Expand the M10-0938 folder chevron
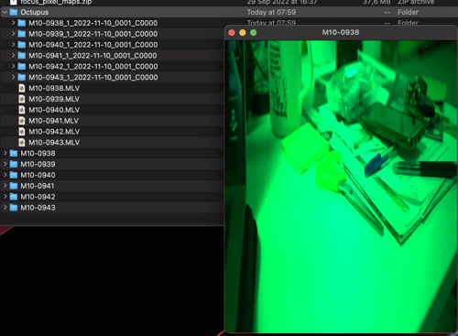The width and height of the screenshot is (458, 336). pos(5,153)
